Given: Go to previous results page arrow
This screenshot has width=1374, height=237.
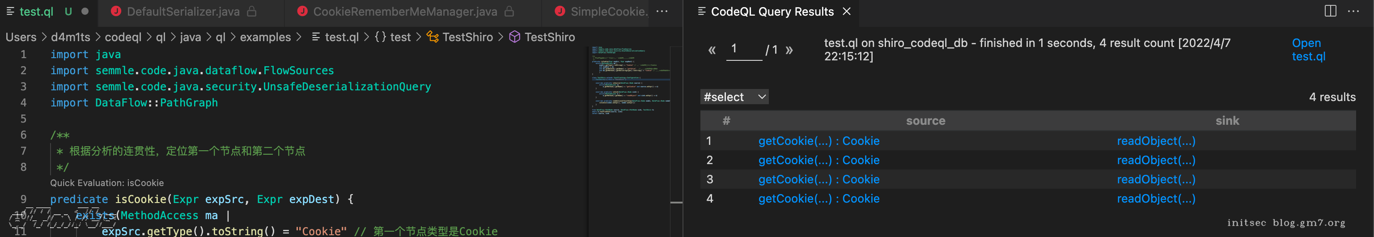Looking at the screenshot, I should 712,50.
